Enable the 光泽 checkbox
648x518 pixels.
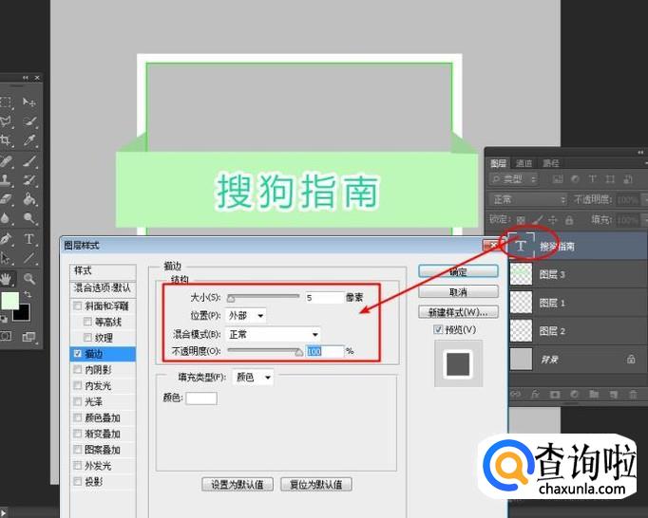click(x=77, y=401)
